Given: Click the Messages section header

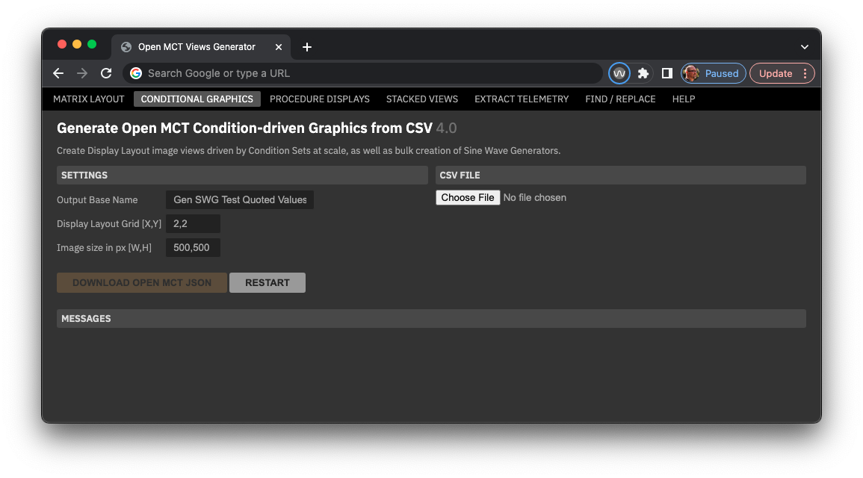Looking at the screenshot, I should click(x=432, y=318).
